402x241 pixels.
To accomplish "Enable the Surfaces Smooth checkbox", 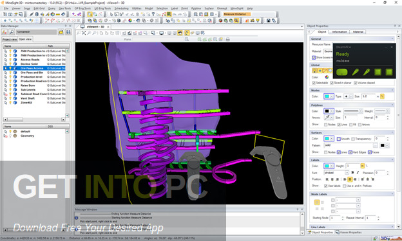I will 339,139.
